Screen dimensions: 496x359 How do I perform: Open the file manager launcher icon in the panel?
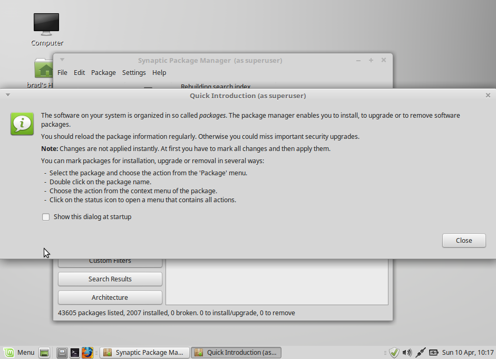pos(62,352)
